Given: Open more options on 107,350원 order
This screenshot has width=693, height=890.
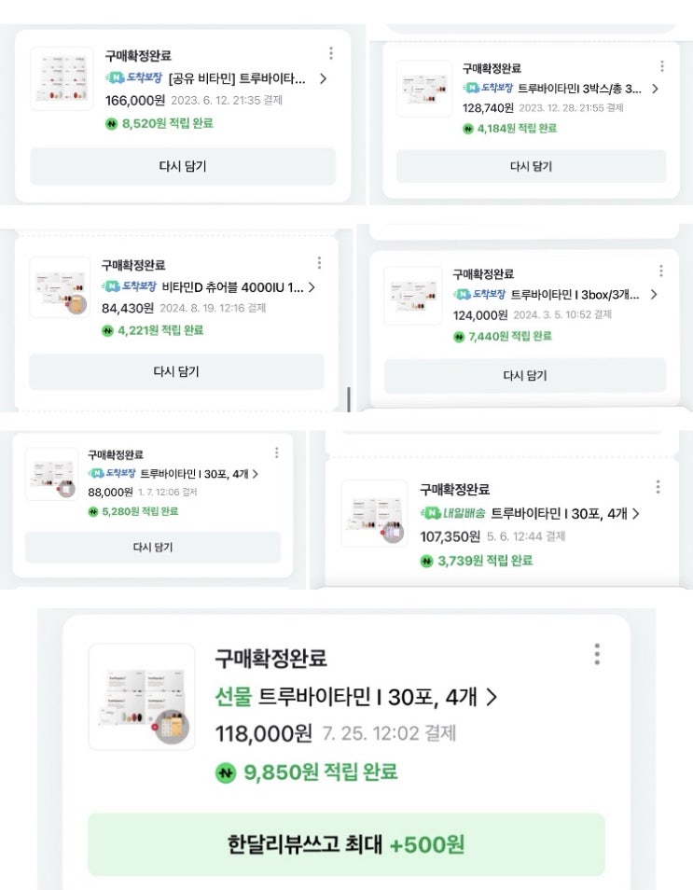Looking at the screenshot, I should [x=658, y=486].
